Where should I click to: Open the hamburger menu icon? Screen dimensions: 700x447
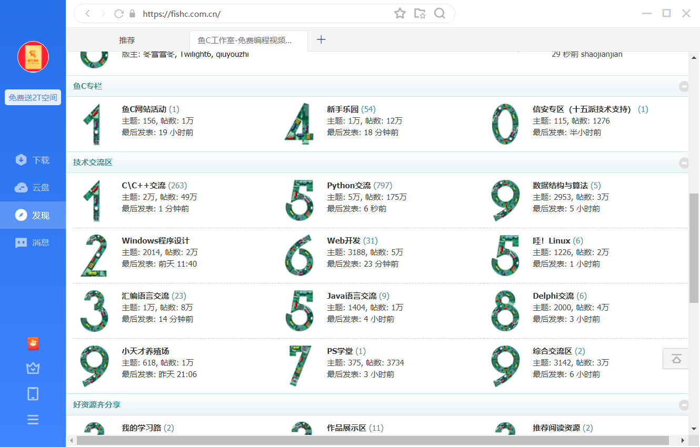pyautogui.click(x=33, y=420)
